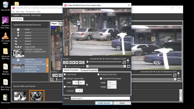Switch to Temporal Properties tab
The width and height of the screenshot is (194, 109).
point(89,70)
